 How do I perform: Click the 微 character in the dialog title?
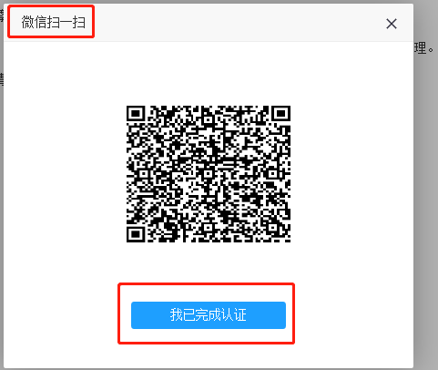27,23
